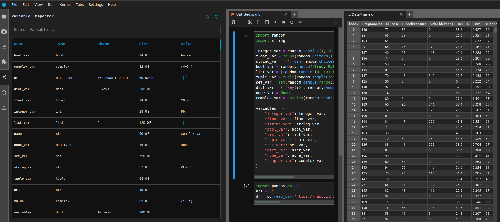Screen dimensions: 500x222
Task: Open the running kernels sidebar icon
Action: [x=4, y=32]
